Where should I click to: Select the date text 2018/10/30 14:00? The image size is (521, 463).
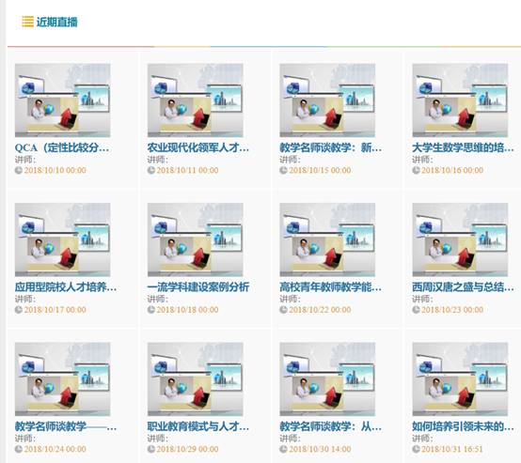click(320, 449)
